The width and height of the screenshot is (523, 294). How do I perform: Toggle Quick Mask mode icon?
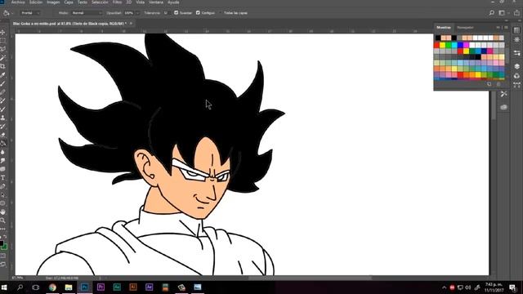3,256
